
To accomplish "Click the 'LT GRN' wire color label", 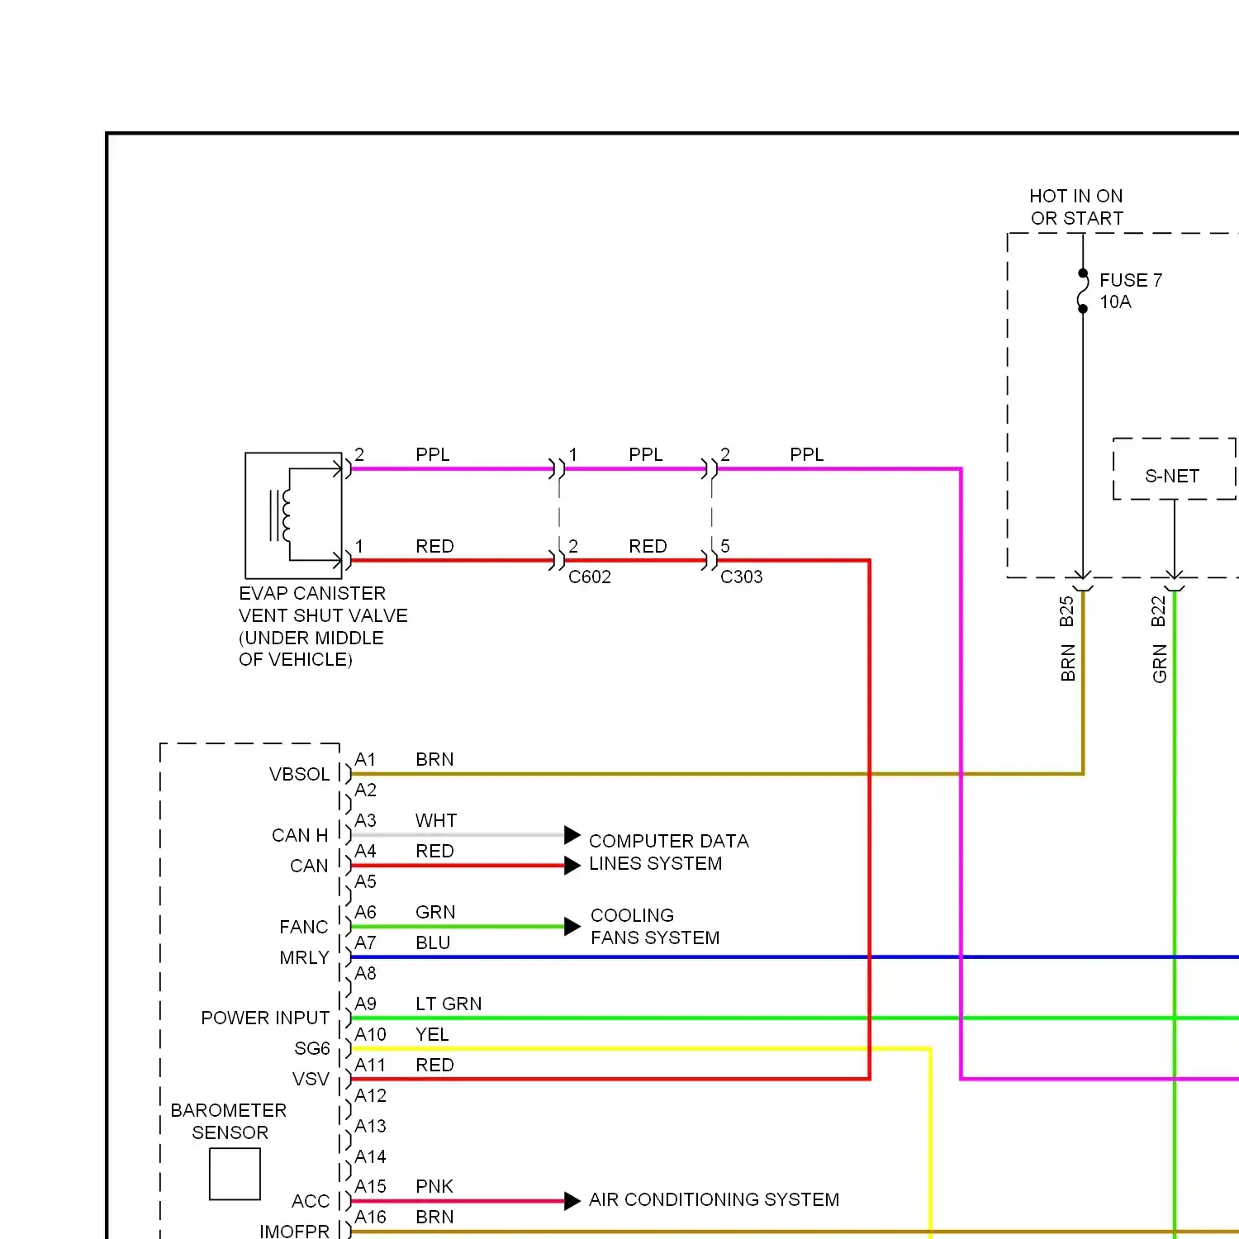I will (x=449, y=1004).
